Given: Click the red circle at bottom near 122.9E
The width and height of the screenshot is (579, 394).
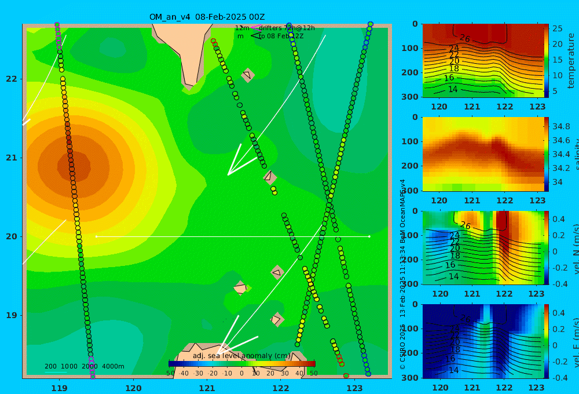Looking at the screenshot, I should click(346, 376).
